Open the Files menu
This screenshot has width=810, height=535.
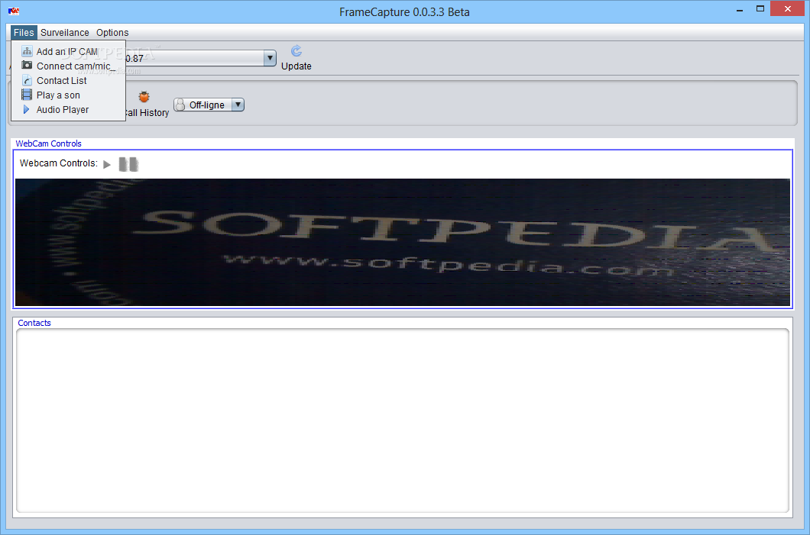(24, 33)
